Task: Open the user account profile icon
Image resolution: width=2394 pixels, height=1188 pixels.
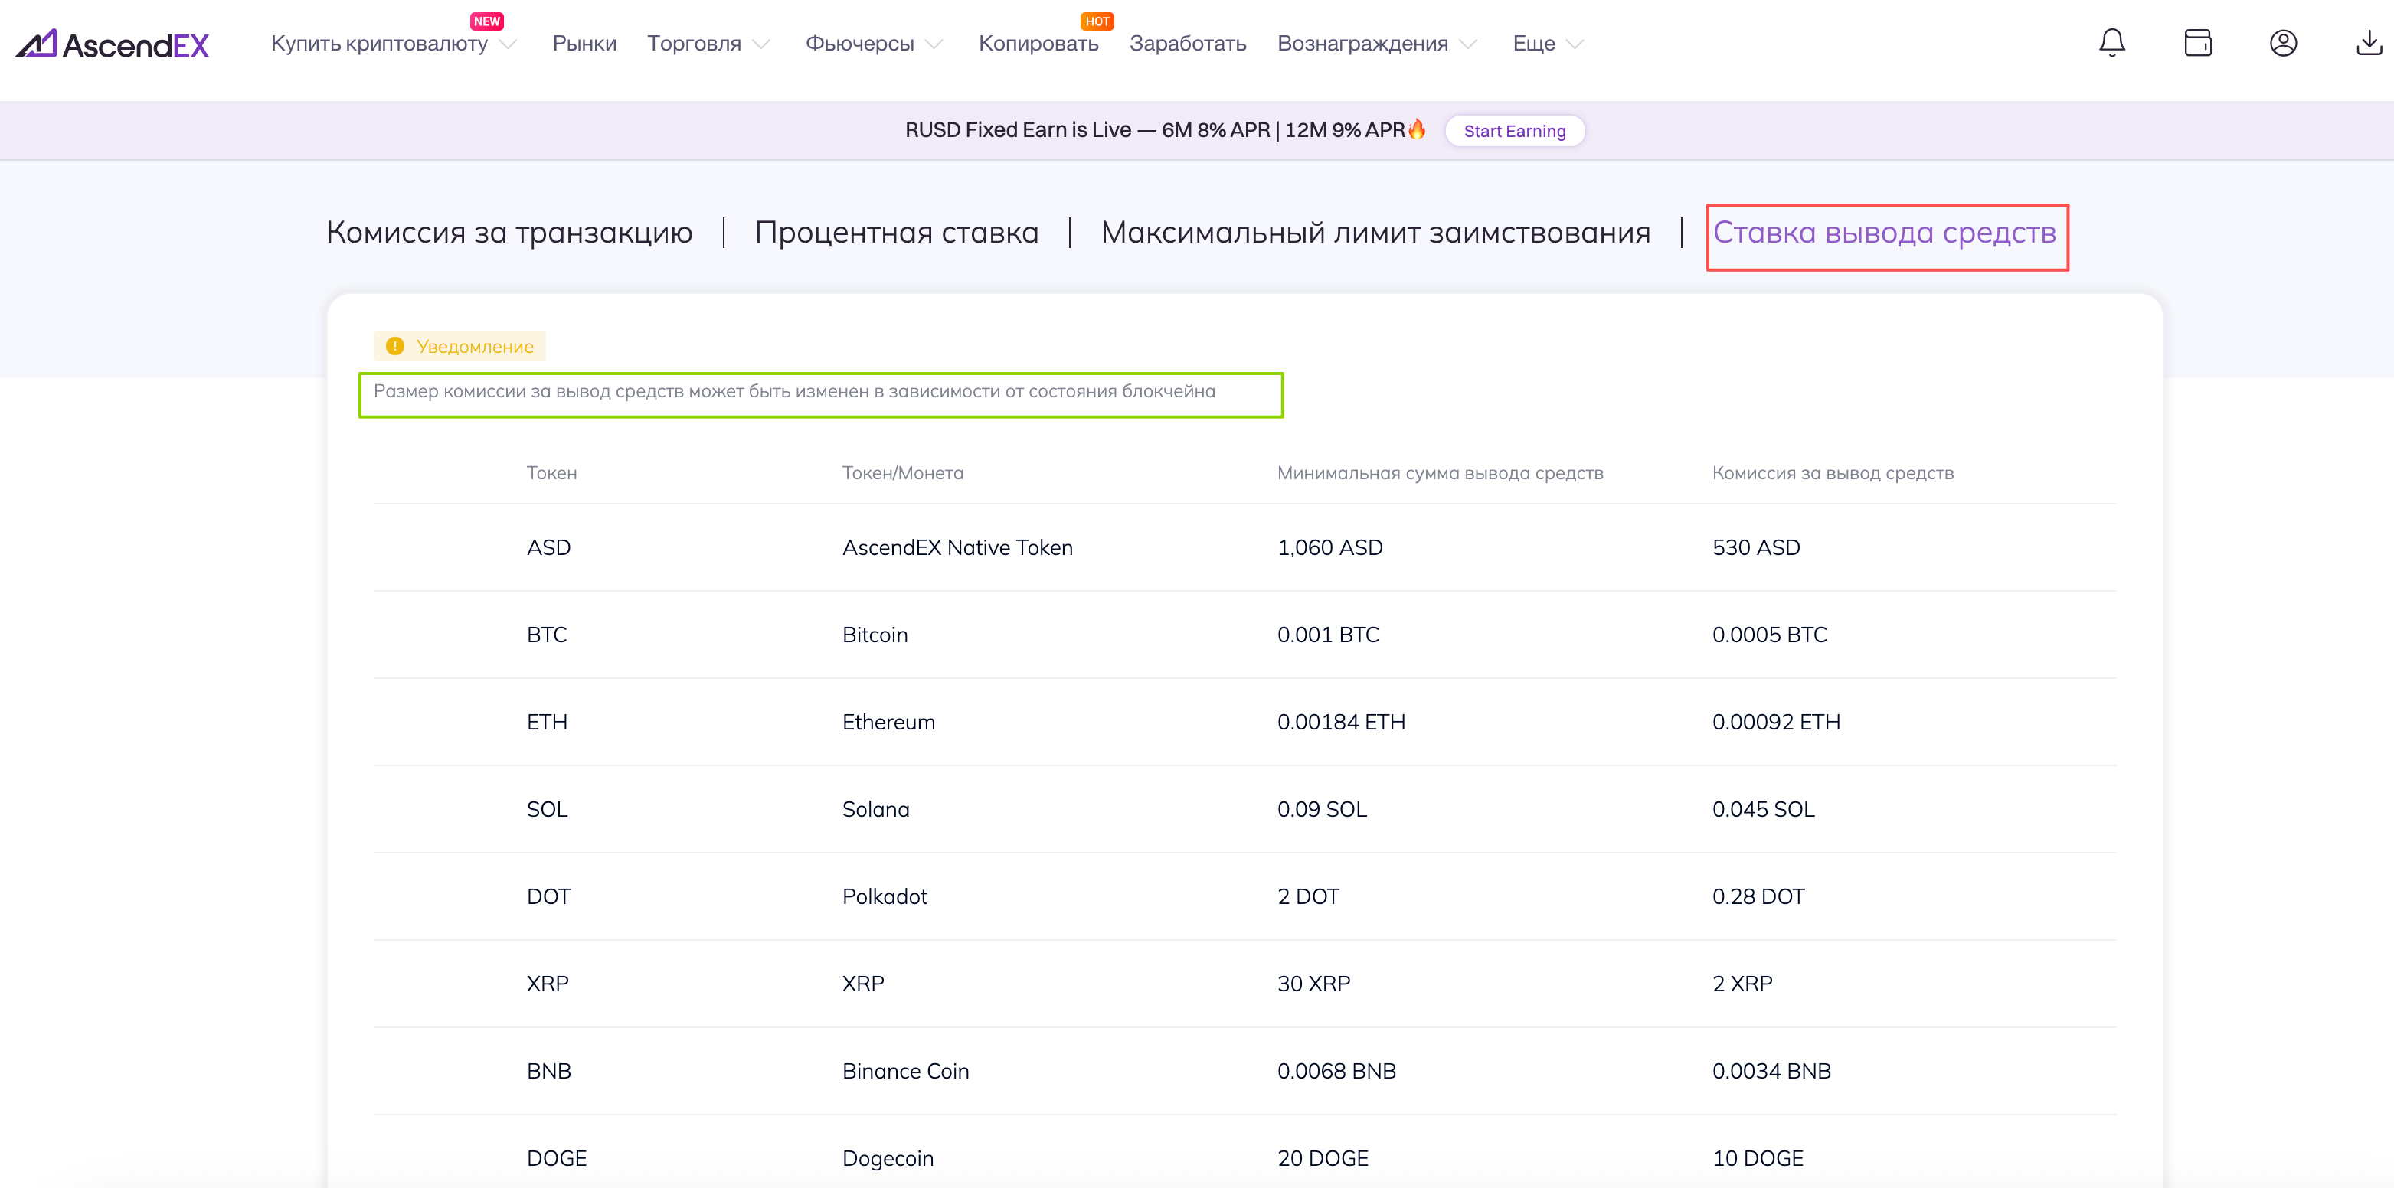Action: [x=2282, y=43]
